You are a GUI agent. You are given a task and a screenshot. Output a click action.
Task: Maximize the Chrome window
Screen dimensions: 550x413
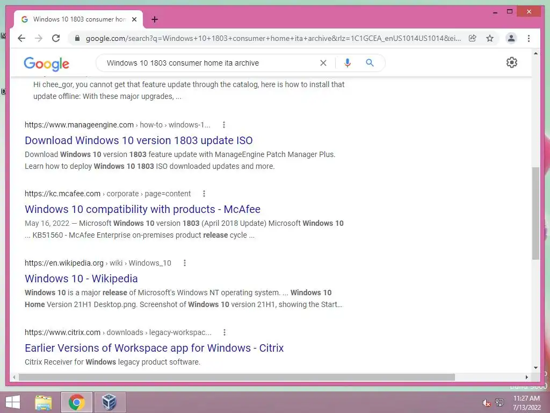pyautogui.click(x=510, y=12)
